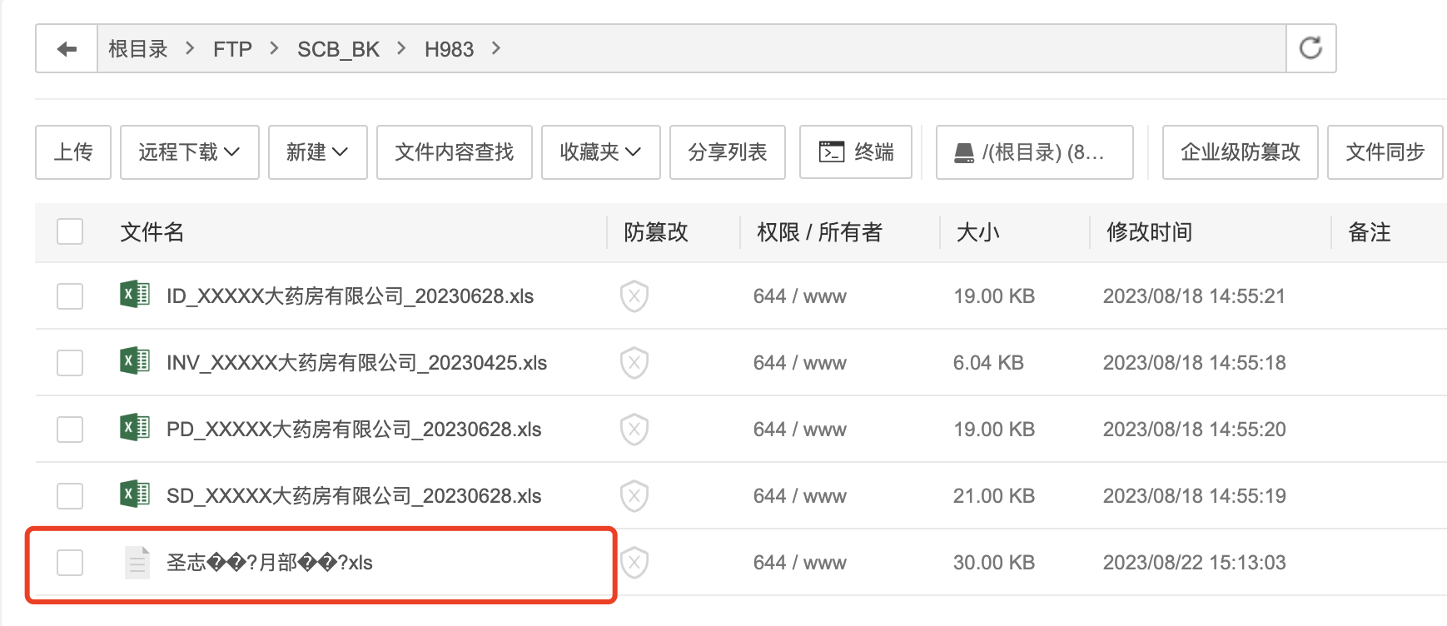
Task: Click 644 / www permission of 圣志 row
Action: (799, 563)
